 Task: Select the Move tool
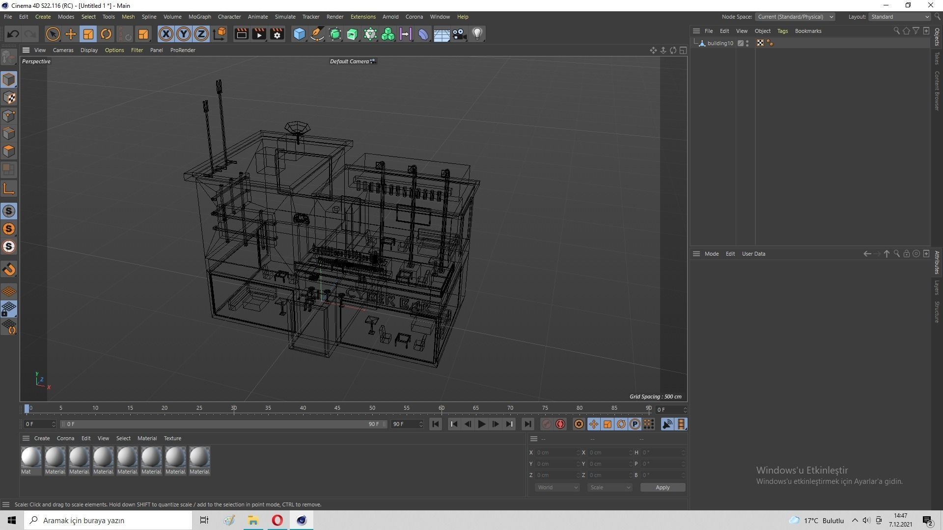71,34
